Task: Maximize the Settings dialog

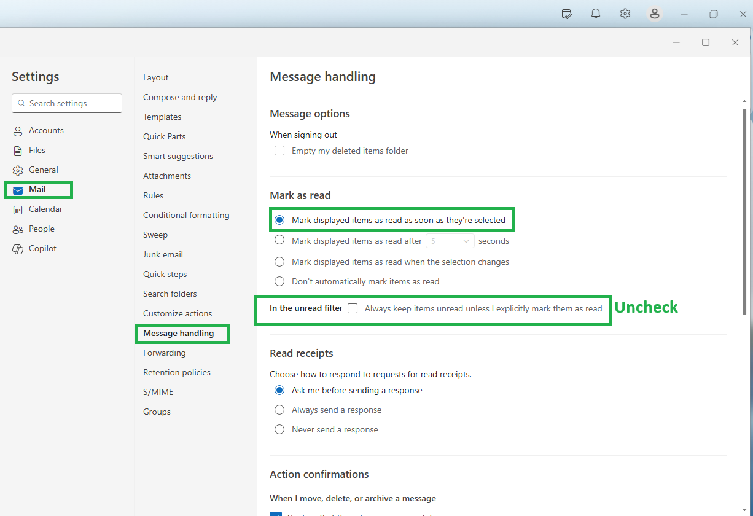Action: [706, 42]
